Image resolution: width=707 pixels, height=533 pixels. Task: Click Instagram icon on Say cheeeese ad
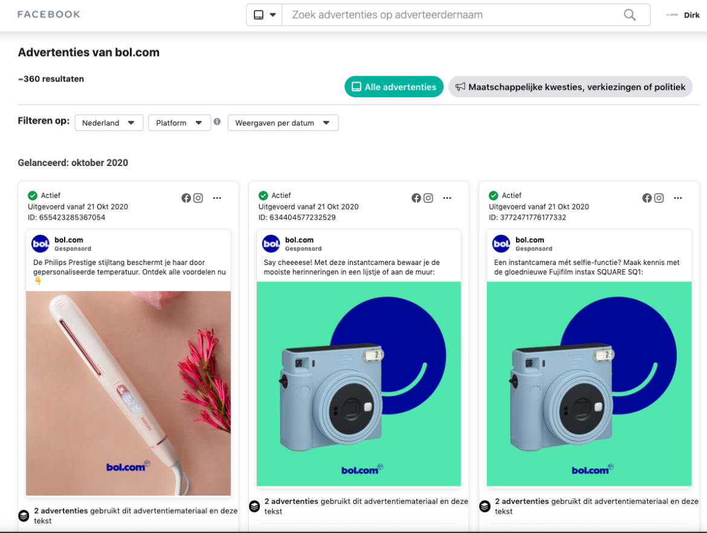coord(428,198)
